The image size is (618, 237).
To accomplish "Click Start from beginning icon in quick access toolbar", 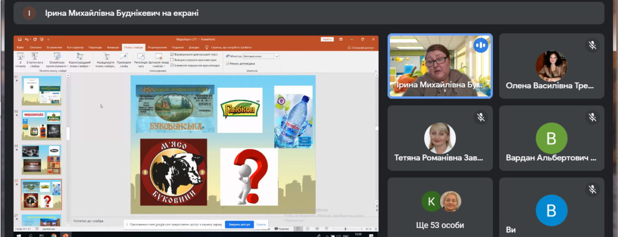I will (x=42, y=39).
